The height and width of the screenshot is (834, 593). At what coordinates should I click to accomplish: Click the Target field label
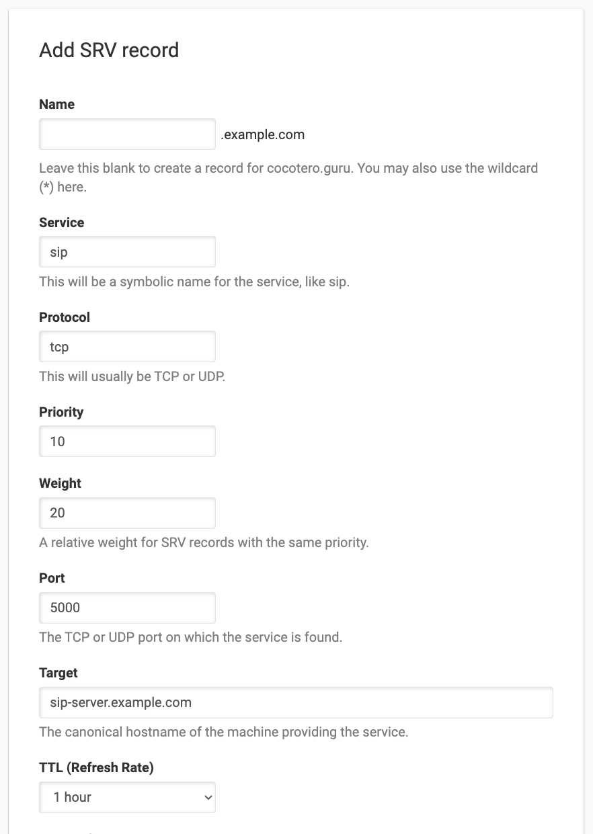point(58,673)
